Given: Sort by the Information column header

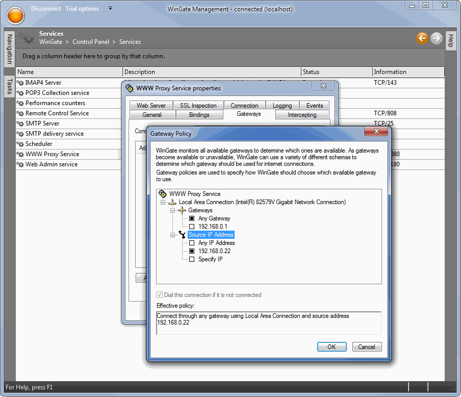Looking at the screenshot, I should pyautogui.click(x=408, y=72).
